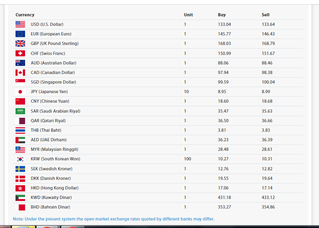Click the Japanese flag next to JPY

(20, 92)
